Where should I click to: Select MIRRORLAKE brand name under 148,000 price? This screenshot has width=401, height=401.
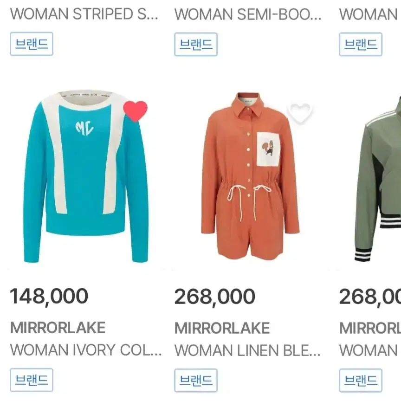click(x=58, y=328)
